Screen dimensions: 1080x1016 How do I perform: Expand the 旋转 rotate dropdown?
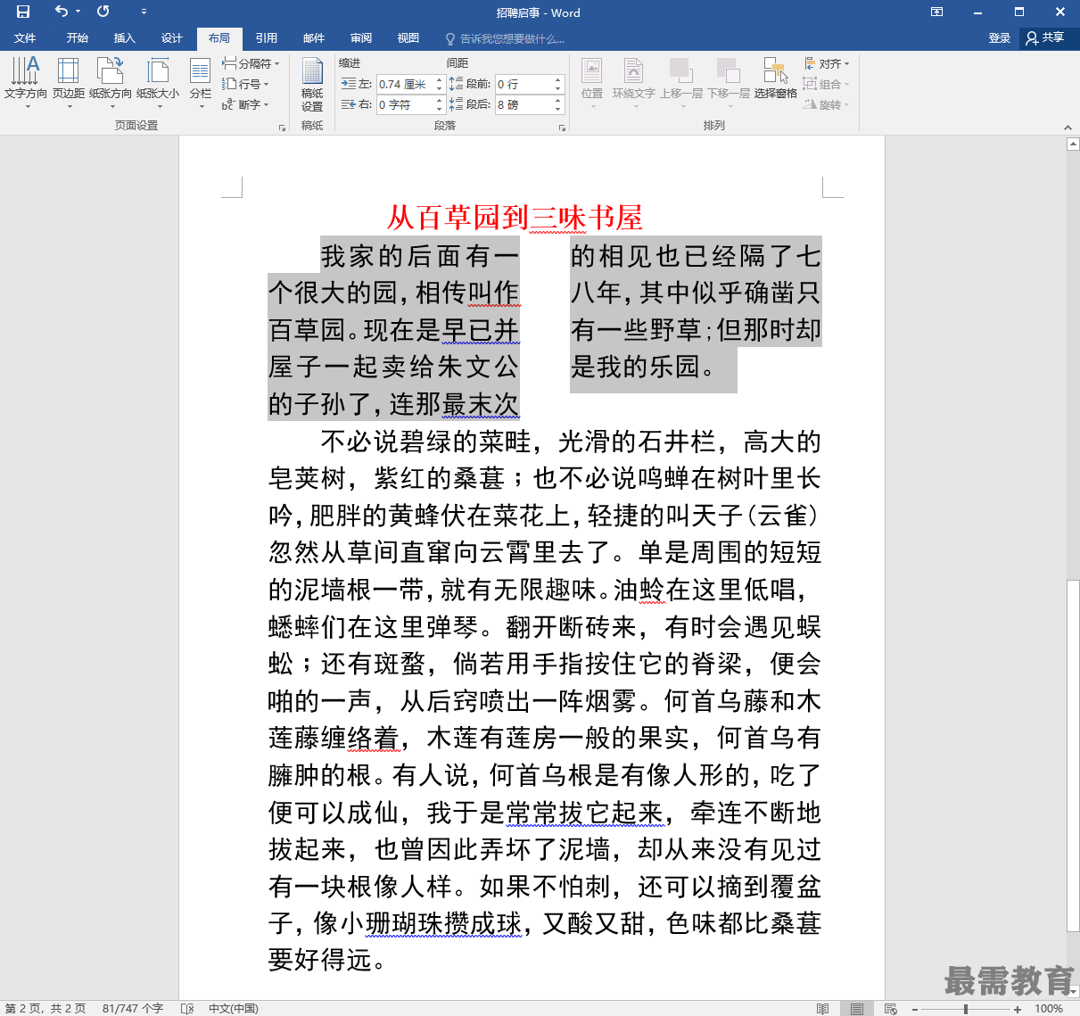pyautogui.click(x=827, y=104)
